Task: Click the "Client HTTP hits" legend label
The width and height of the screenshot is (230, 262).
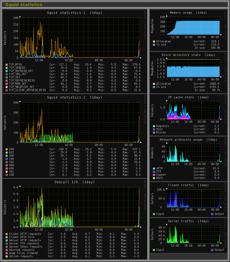Action: [22, 237]
